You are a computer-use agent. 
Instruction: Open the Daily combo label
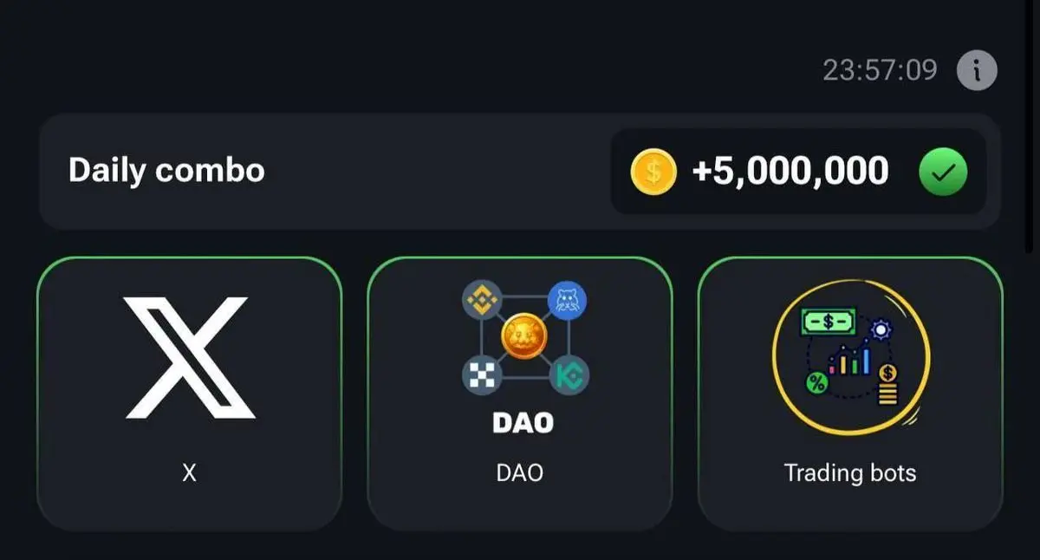[166, 170]
